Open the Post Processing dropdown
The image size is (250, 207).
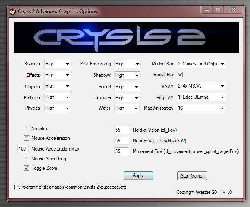[x=127, y=64]
